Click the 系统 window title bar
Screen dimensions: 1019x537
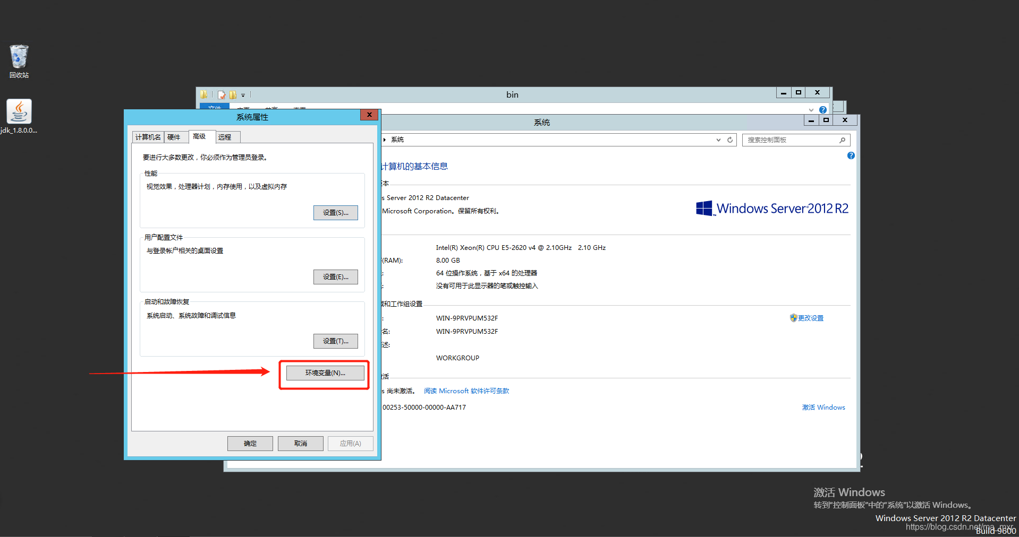[x=542, y=123]
